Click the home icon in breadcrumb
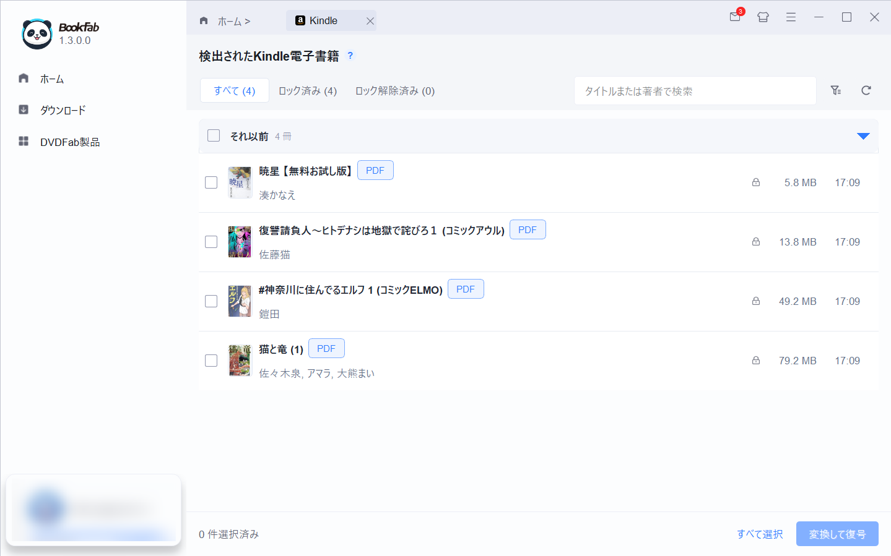The image size is (891, 556). point(204,20)
